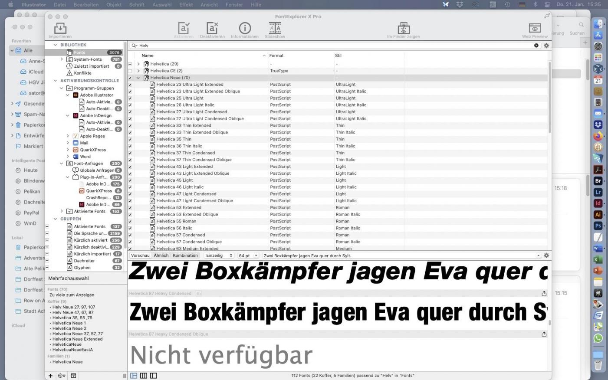608x380 pixels.
Task: Toggle checkbox for Helvetica 56 Italic
Action: tap(130, 228)
